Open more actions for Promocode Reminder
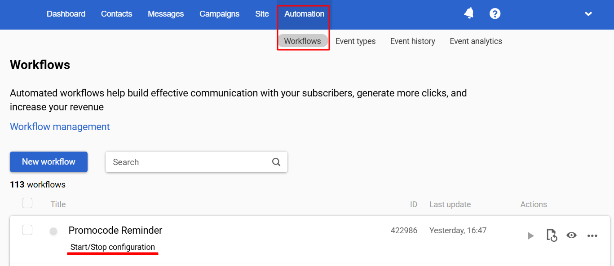 coord(592,235)
